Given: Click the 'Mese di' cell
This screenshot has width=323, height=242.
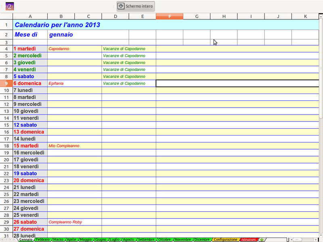Looking at the screenshot, I should [x=30, y=35].
